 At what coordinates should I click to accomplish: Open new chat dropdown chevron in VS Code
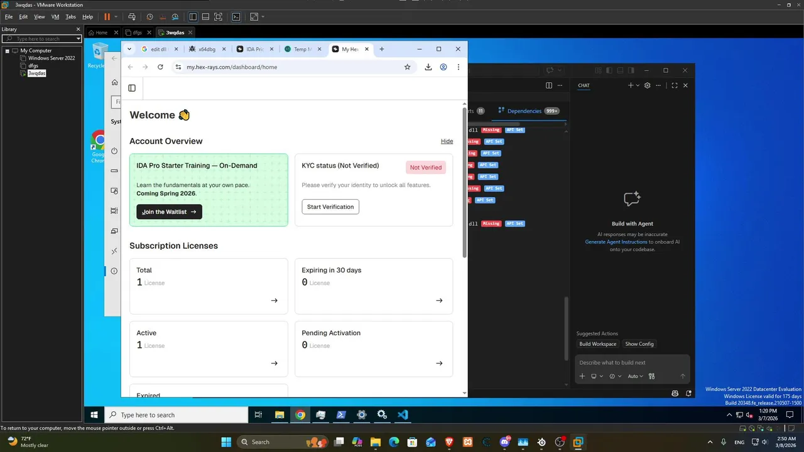coord(638,85)
